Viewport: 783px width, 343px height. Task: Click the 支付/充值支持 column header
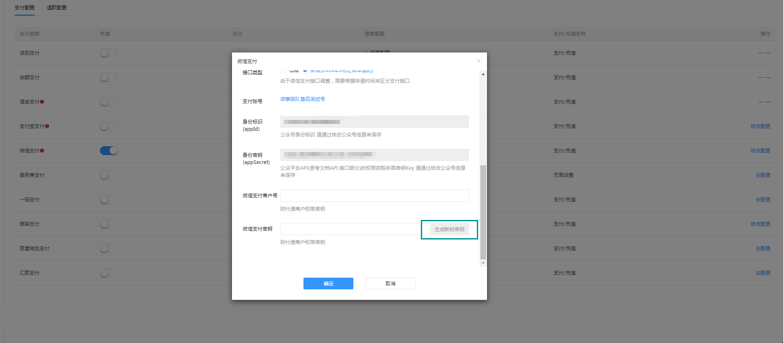[569, 34]
